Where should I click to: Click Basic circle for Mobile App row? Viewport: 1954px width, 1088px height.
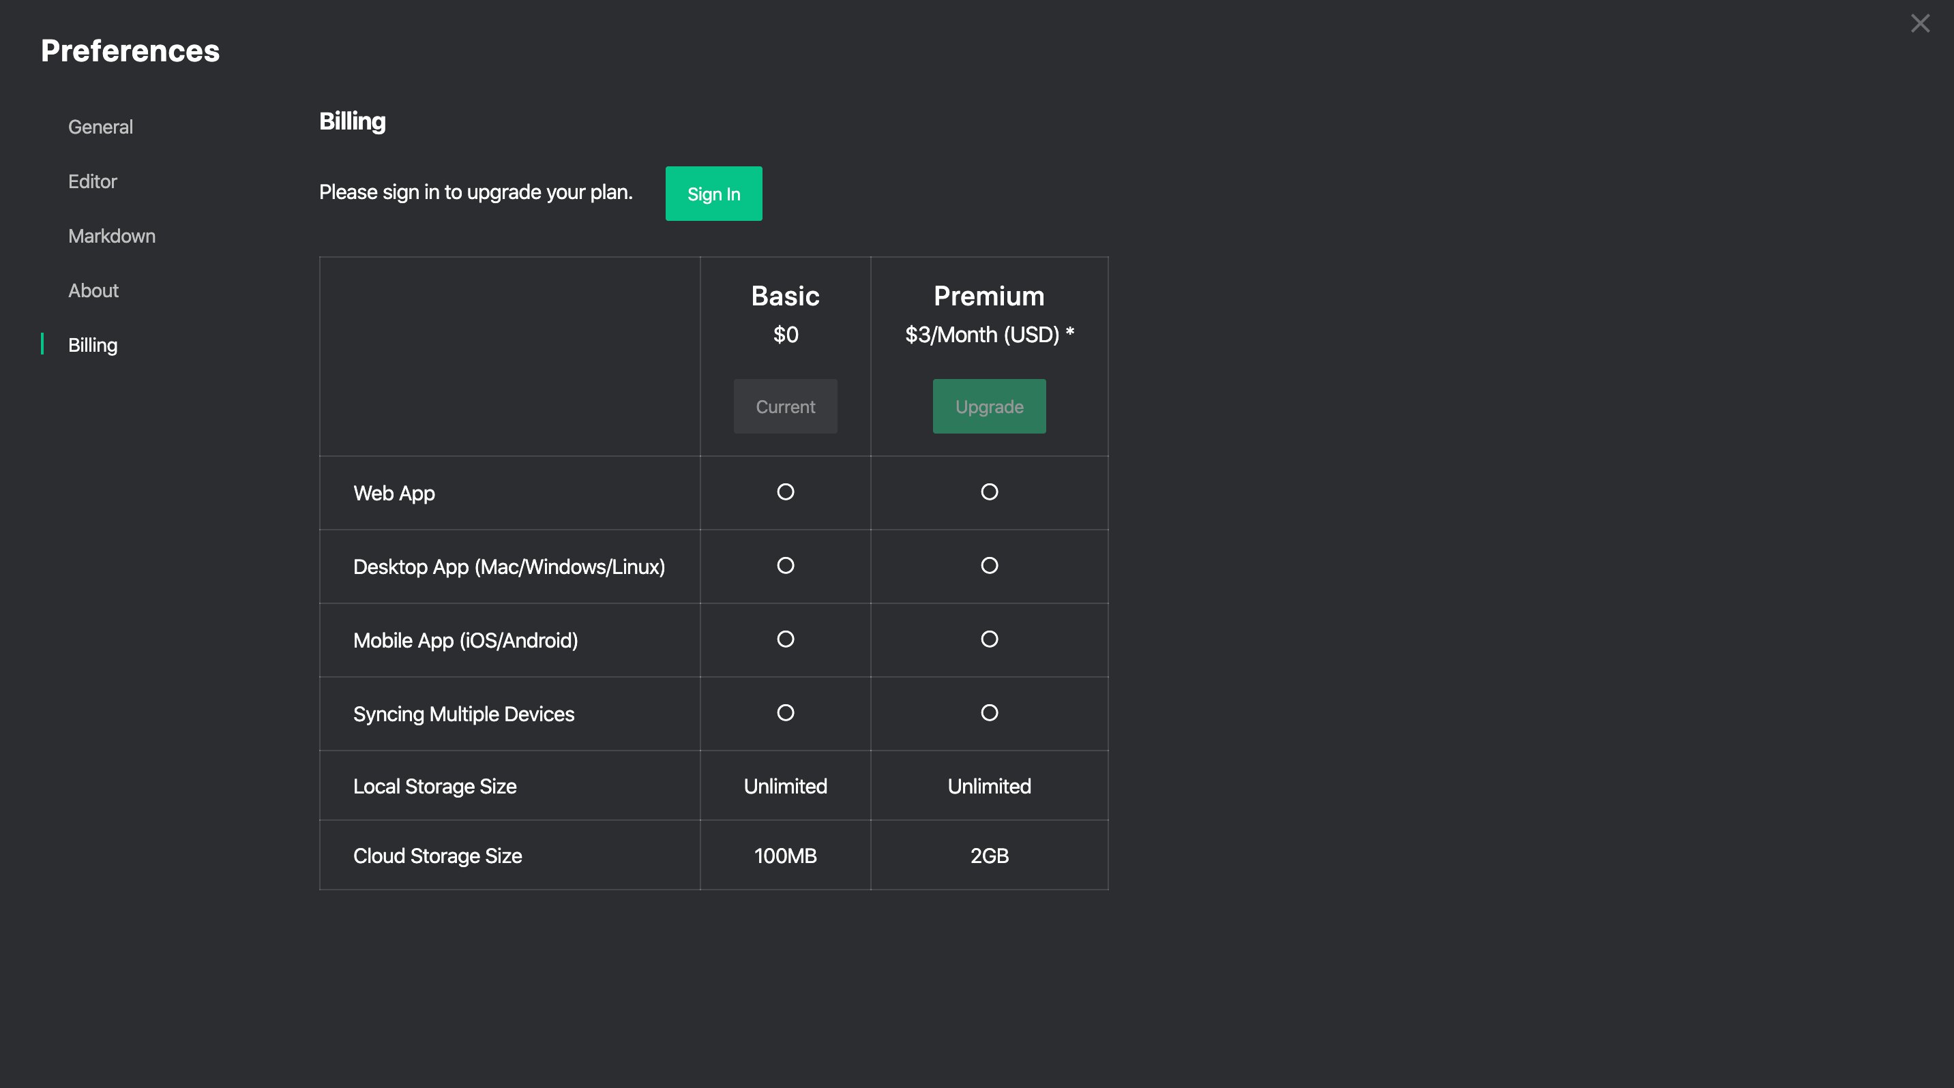point(785,639)
